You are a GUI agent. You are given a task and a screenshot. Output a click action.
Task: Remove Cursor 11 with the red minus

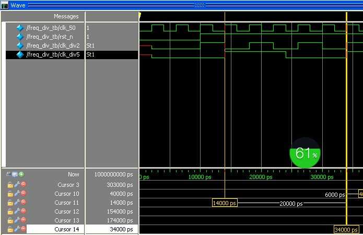[23, 202]
